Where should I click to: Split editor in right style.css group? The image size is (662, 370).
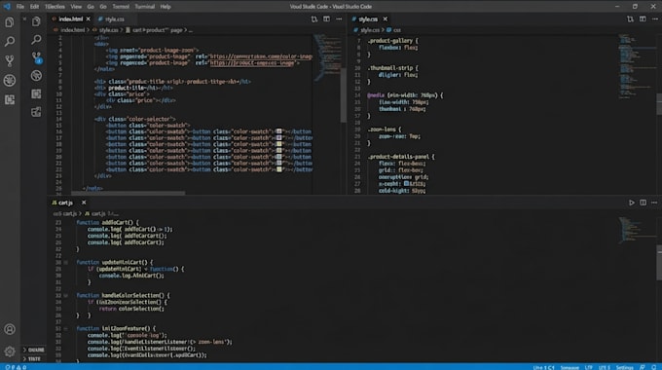point(643,19)
